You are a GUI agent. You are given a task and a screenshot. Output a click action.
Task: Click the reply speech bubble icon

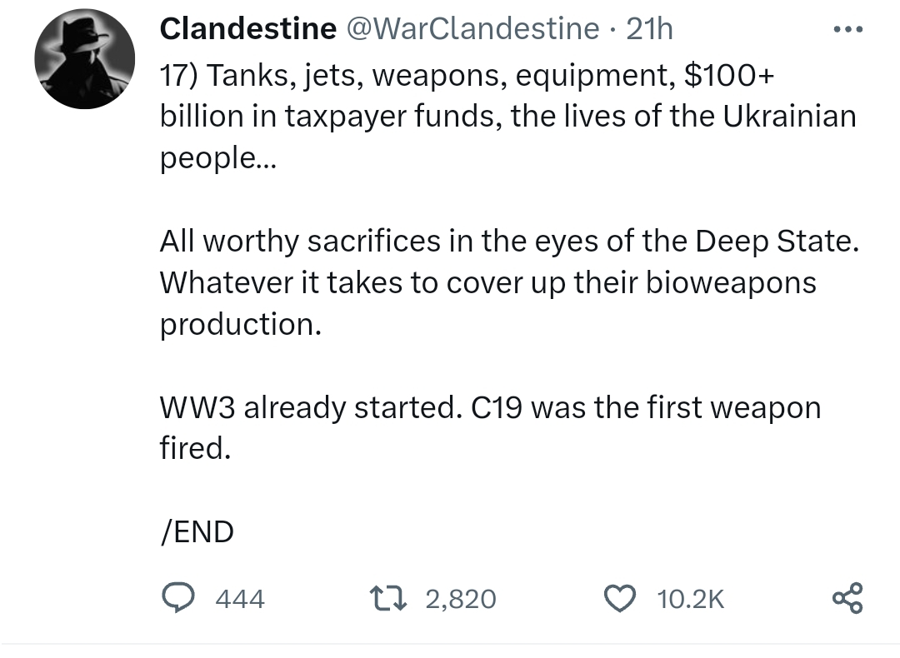click(x=177, y=598)
